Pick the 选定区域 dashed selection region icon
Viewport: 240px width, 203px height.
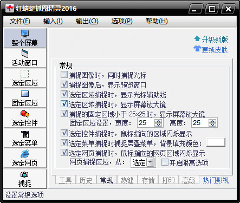tap(25, 74)
